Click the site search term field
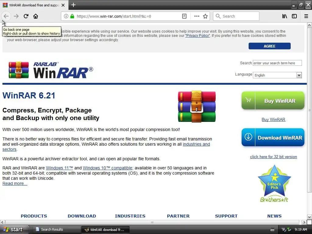This screenshot has height=234, width=312. coord(277,63)
